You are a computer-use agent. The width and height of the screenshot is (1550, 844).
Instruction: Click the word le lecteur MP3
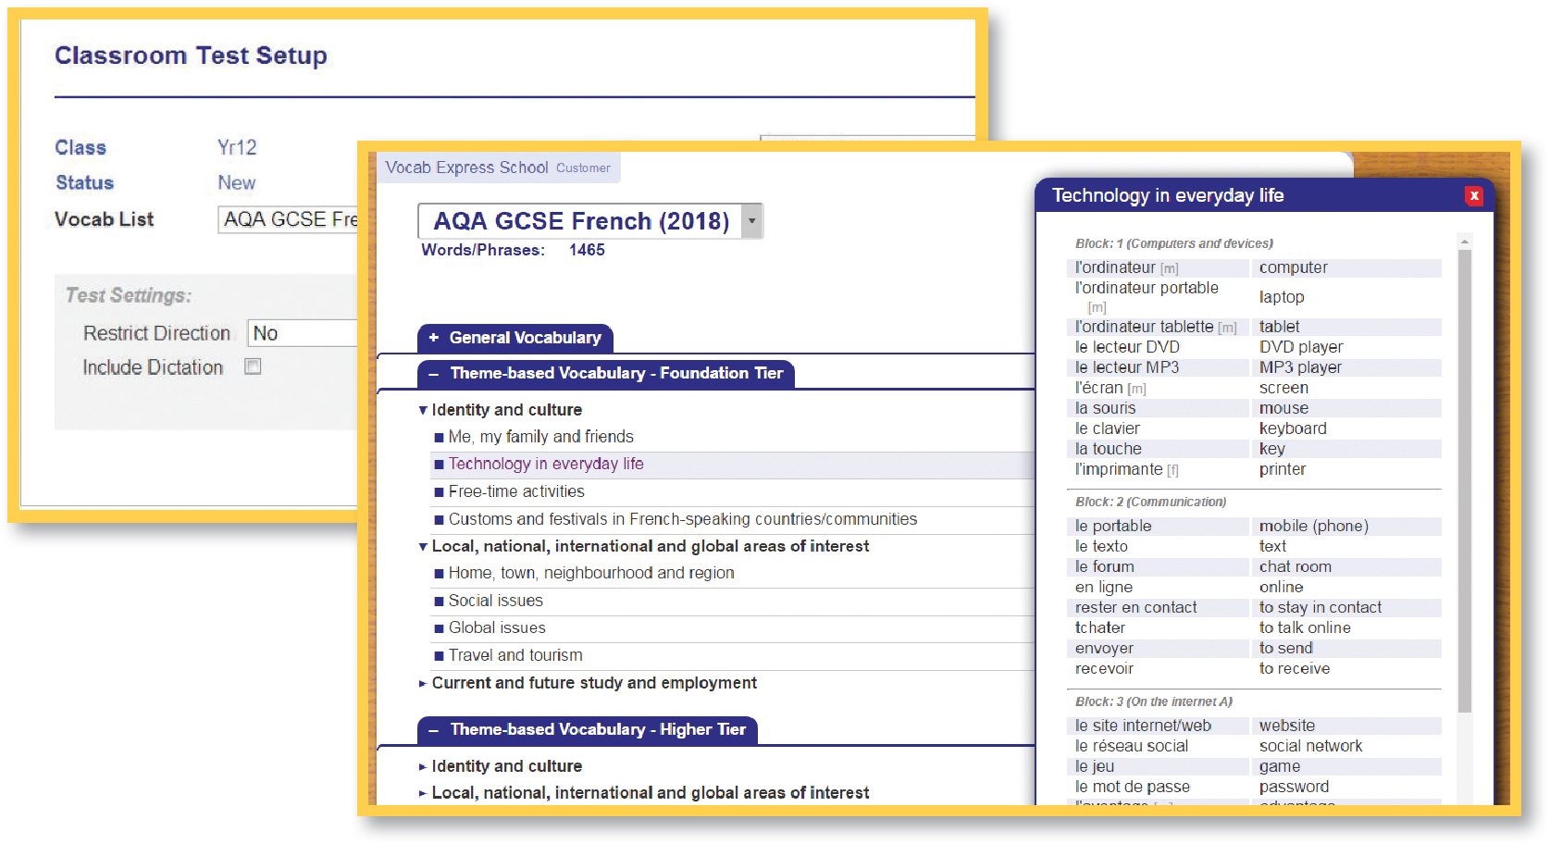pyautogui.click(x=1127, y=367)
